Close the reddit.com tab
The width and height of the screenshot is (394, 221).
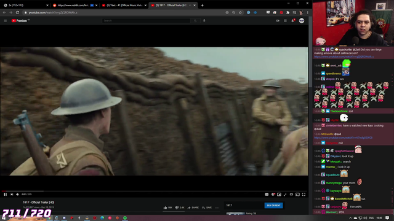click(x=97, y=6)
